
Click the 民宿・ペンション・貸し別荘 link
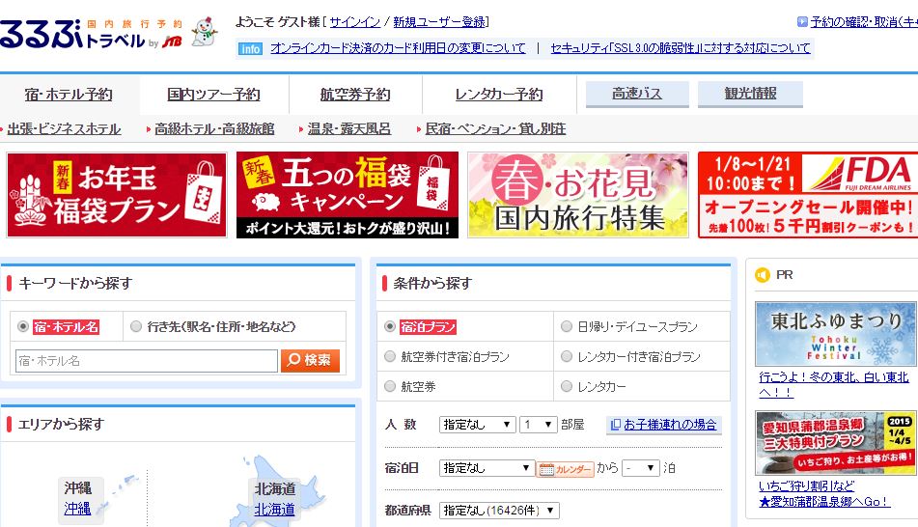pyautogui.click(x=495, y=129)
